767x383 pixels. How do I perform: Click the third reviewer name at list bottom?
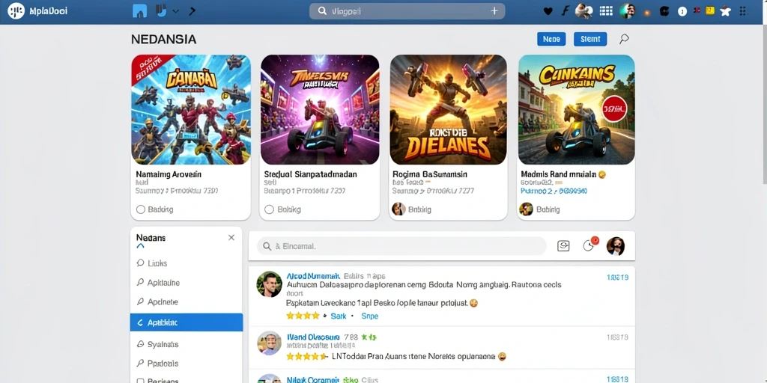point(312,379)
